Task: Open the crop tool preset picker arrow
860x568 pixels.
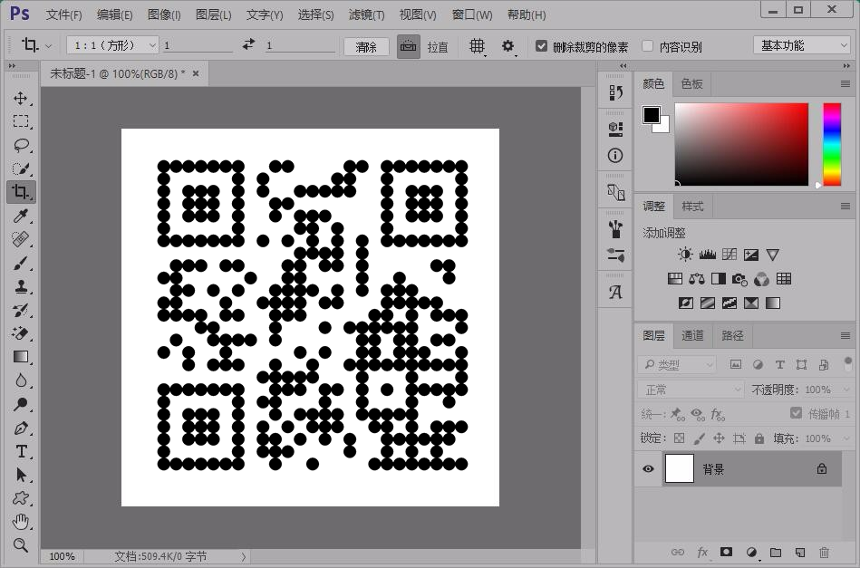Action: [49, 46]
